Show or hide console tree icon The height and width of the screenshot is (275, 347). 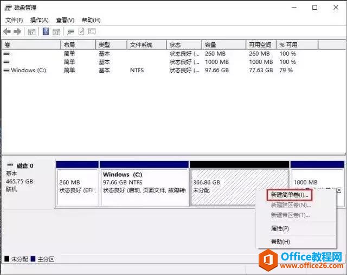pos(31,32)
